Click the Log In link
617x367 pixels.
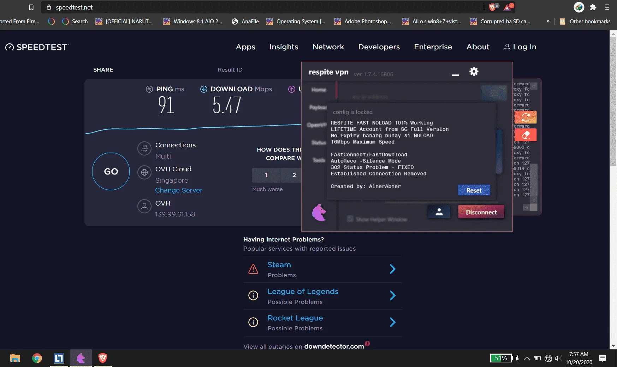(x=520, y=47)
